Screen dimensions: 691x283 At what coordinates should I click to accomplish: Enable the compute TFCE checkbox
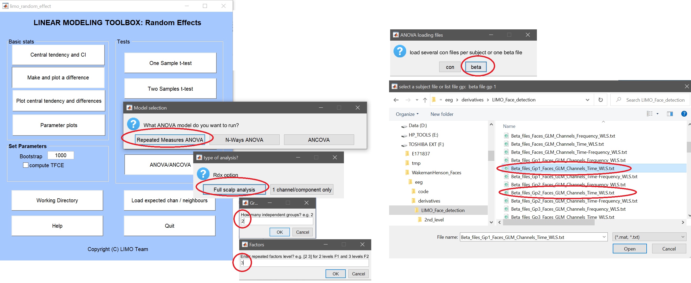(26, 165)
